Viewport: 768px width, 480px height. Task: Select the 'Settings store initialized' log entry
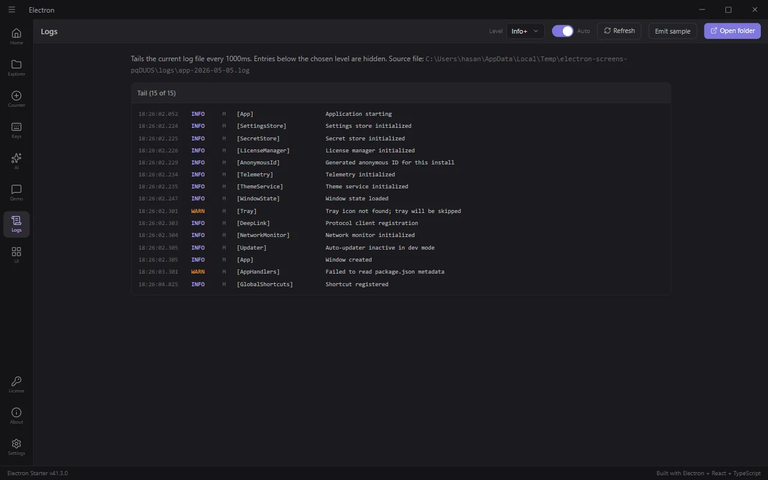[368, 126]
